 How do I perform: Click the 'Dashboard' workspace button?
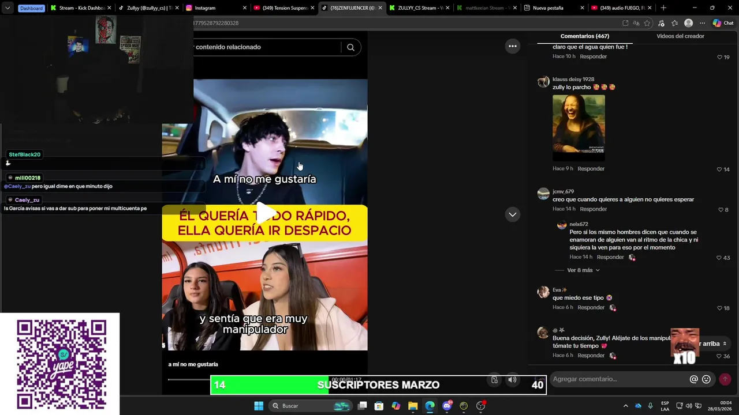[x=31, y=8]
